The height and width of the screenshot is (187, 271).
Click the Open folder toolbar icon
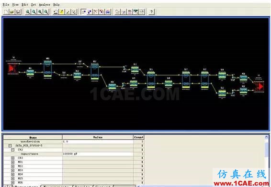(x=12, y=12)
